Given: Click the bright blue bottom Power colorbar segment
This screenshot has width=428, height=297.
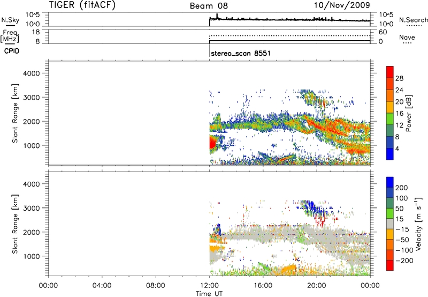Looking at the screenshot, I should point(390,154).
